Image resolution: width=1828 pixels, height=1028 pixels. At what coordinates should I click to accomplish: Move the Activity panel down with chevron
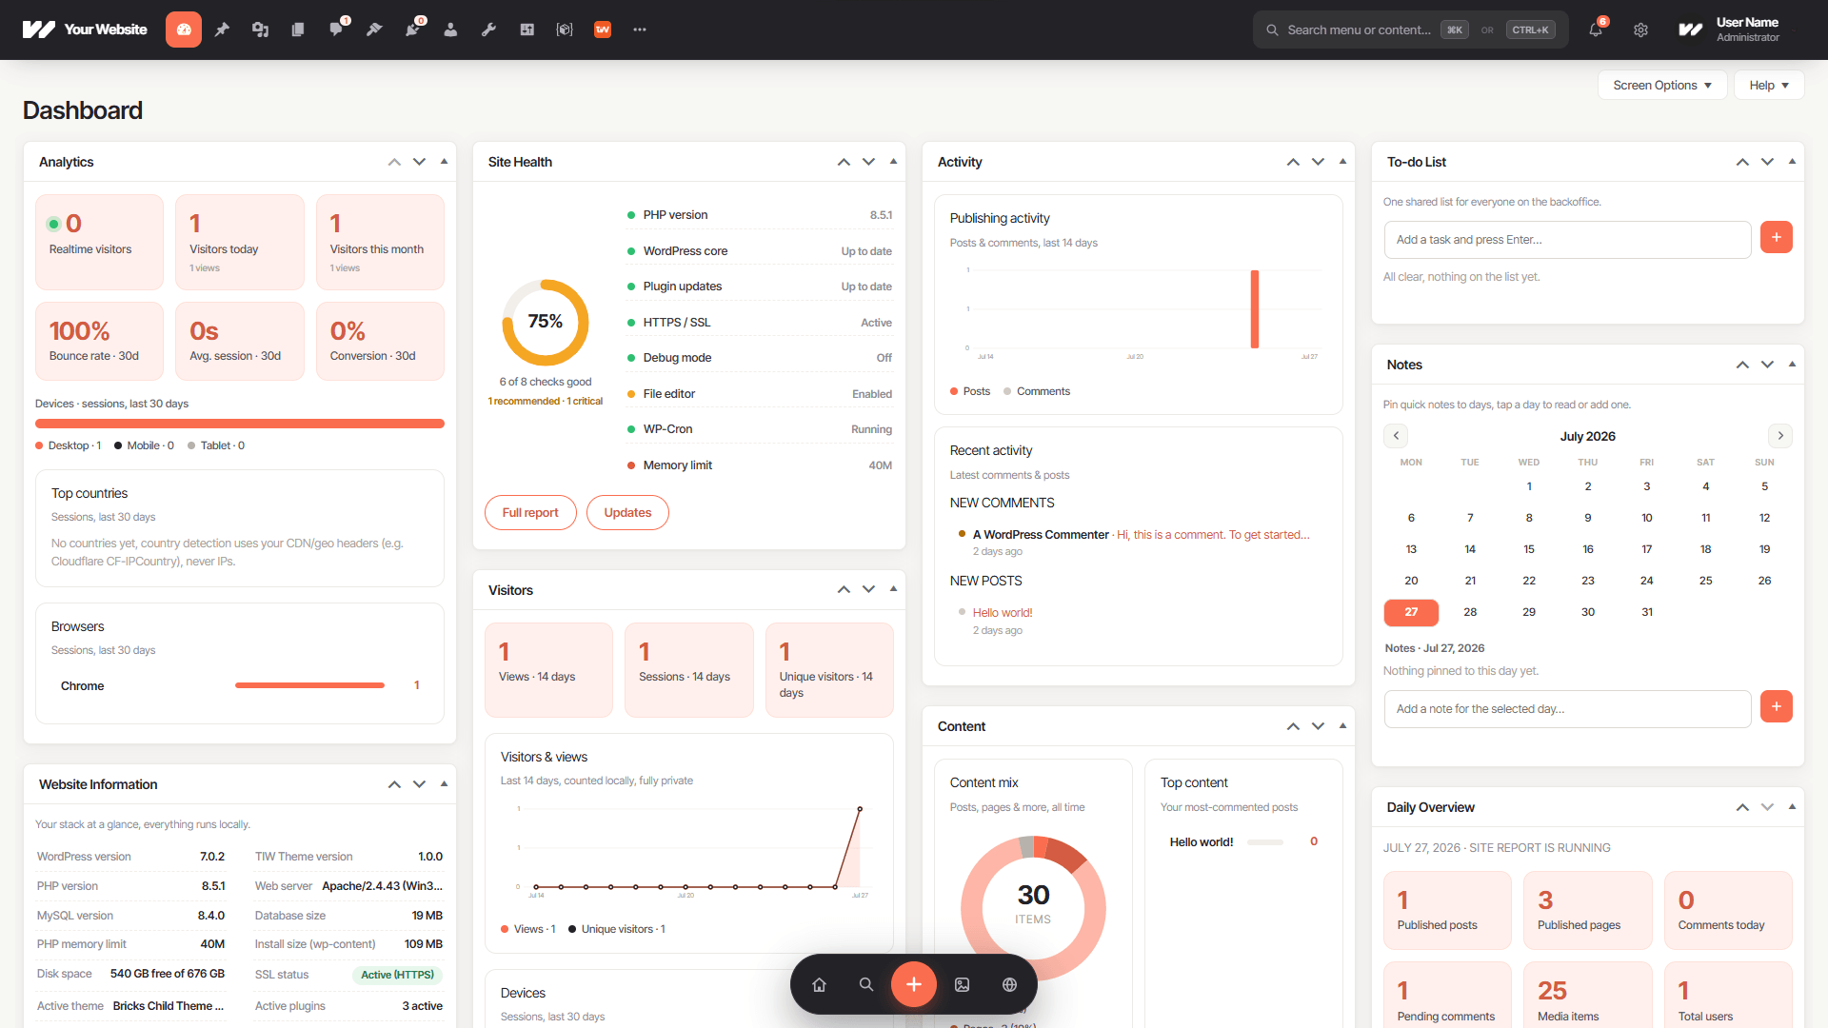1318,162
